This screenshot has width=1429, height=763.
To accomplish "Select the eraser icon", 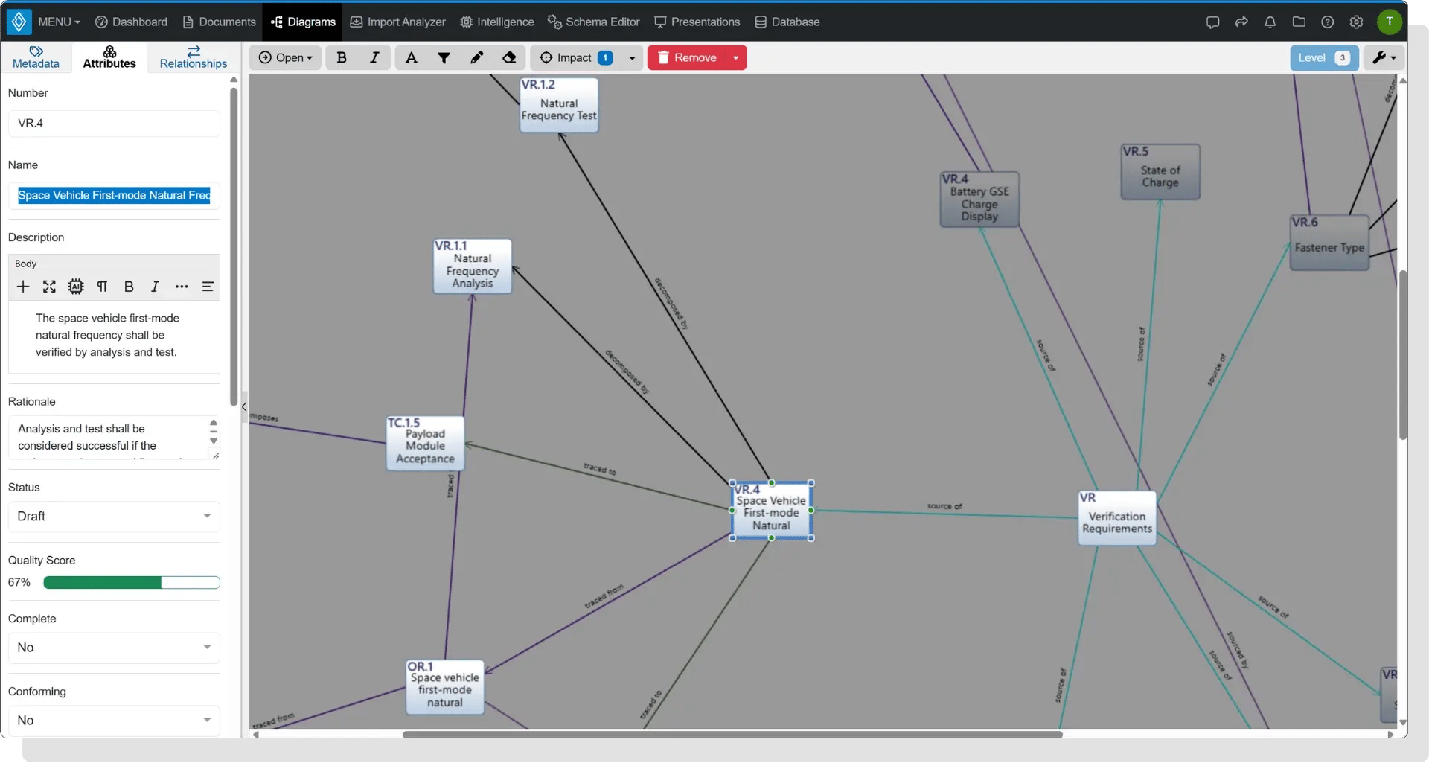I will pyautogui.click(x=509, y=57).
